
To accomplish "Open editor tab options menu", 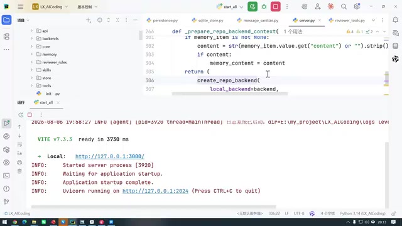I will click(x=383, y=20).
